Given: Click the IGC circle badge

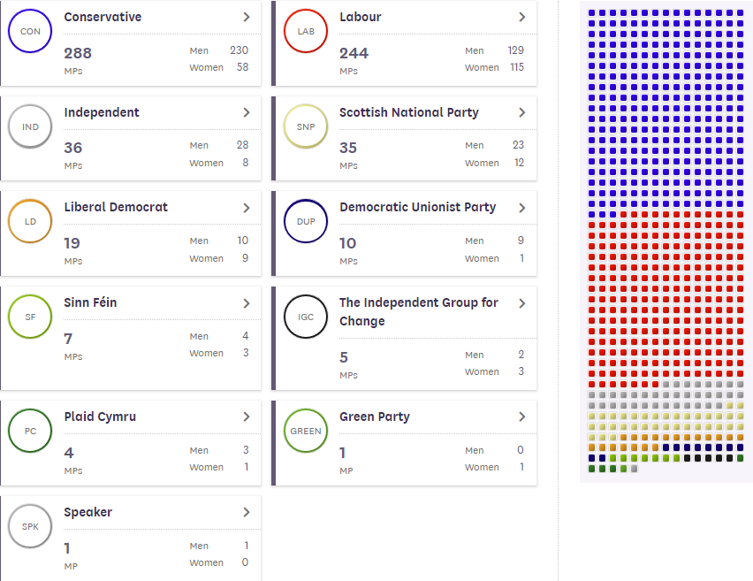Looking at the screenshot, I should point(306,317).
